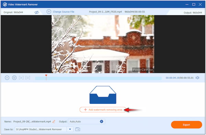Click the blue tray inbox icon
Viewport: 206px width, 135px height.
pyautogui.click(x=103, y=95)
